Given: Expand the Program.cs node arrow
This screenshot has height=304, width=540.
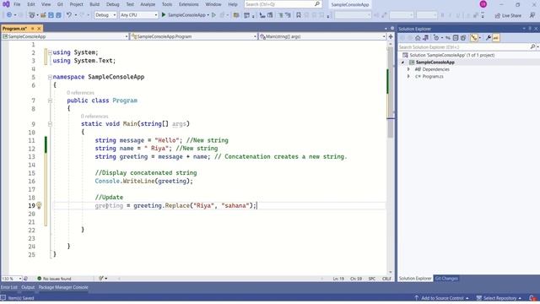Looking at the screenshot, I should click(x=408, y=76).
